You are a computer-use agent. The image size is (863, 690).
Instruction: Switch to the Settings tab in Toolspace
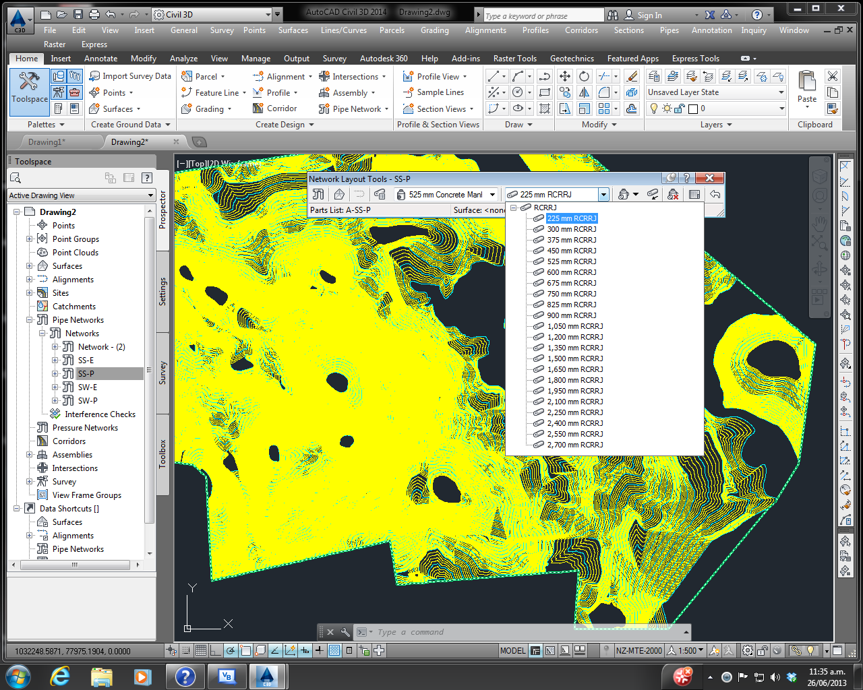[162, 292]
